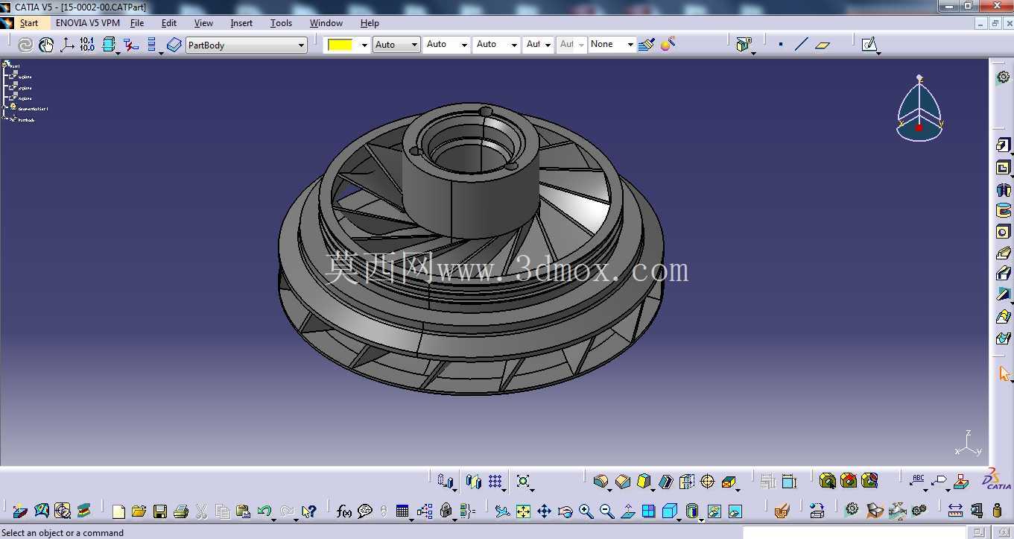
Task: Open the Insert menu
Action: click(241, 23)
